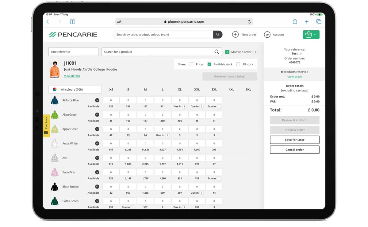
Task: Tap the Safari share icon
Action: tap(295, 21)
